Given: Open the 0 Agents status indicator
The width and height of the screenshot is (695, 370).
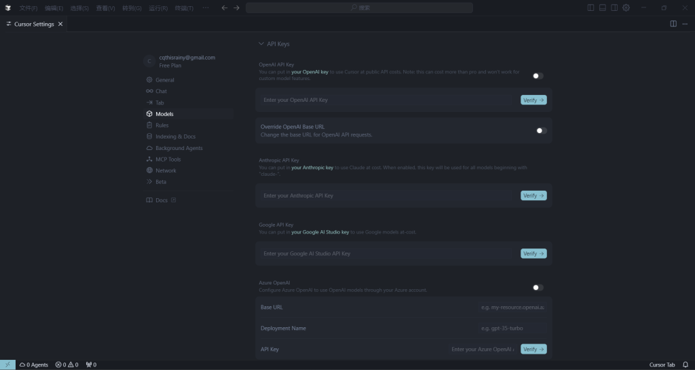Looking at the screenshot, I should click(34, 365).
